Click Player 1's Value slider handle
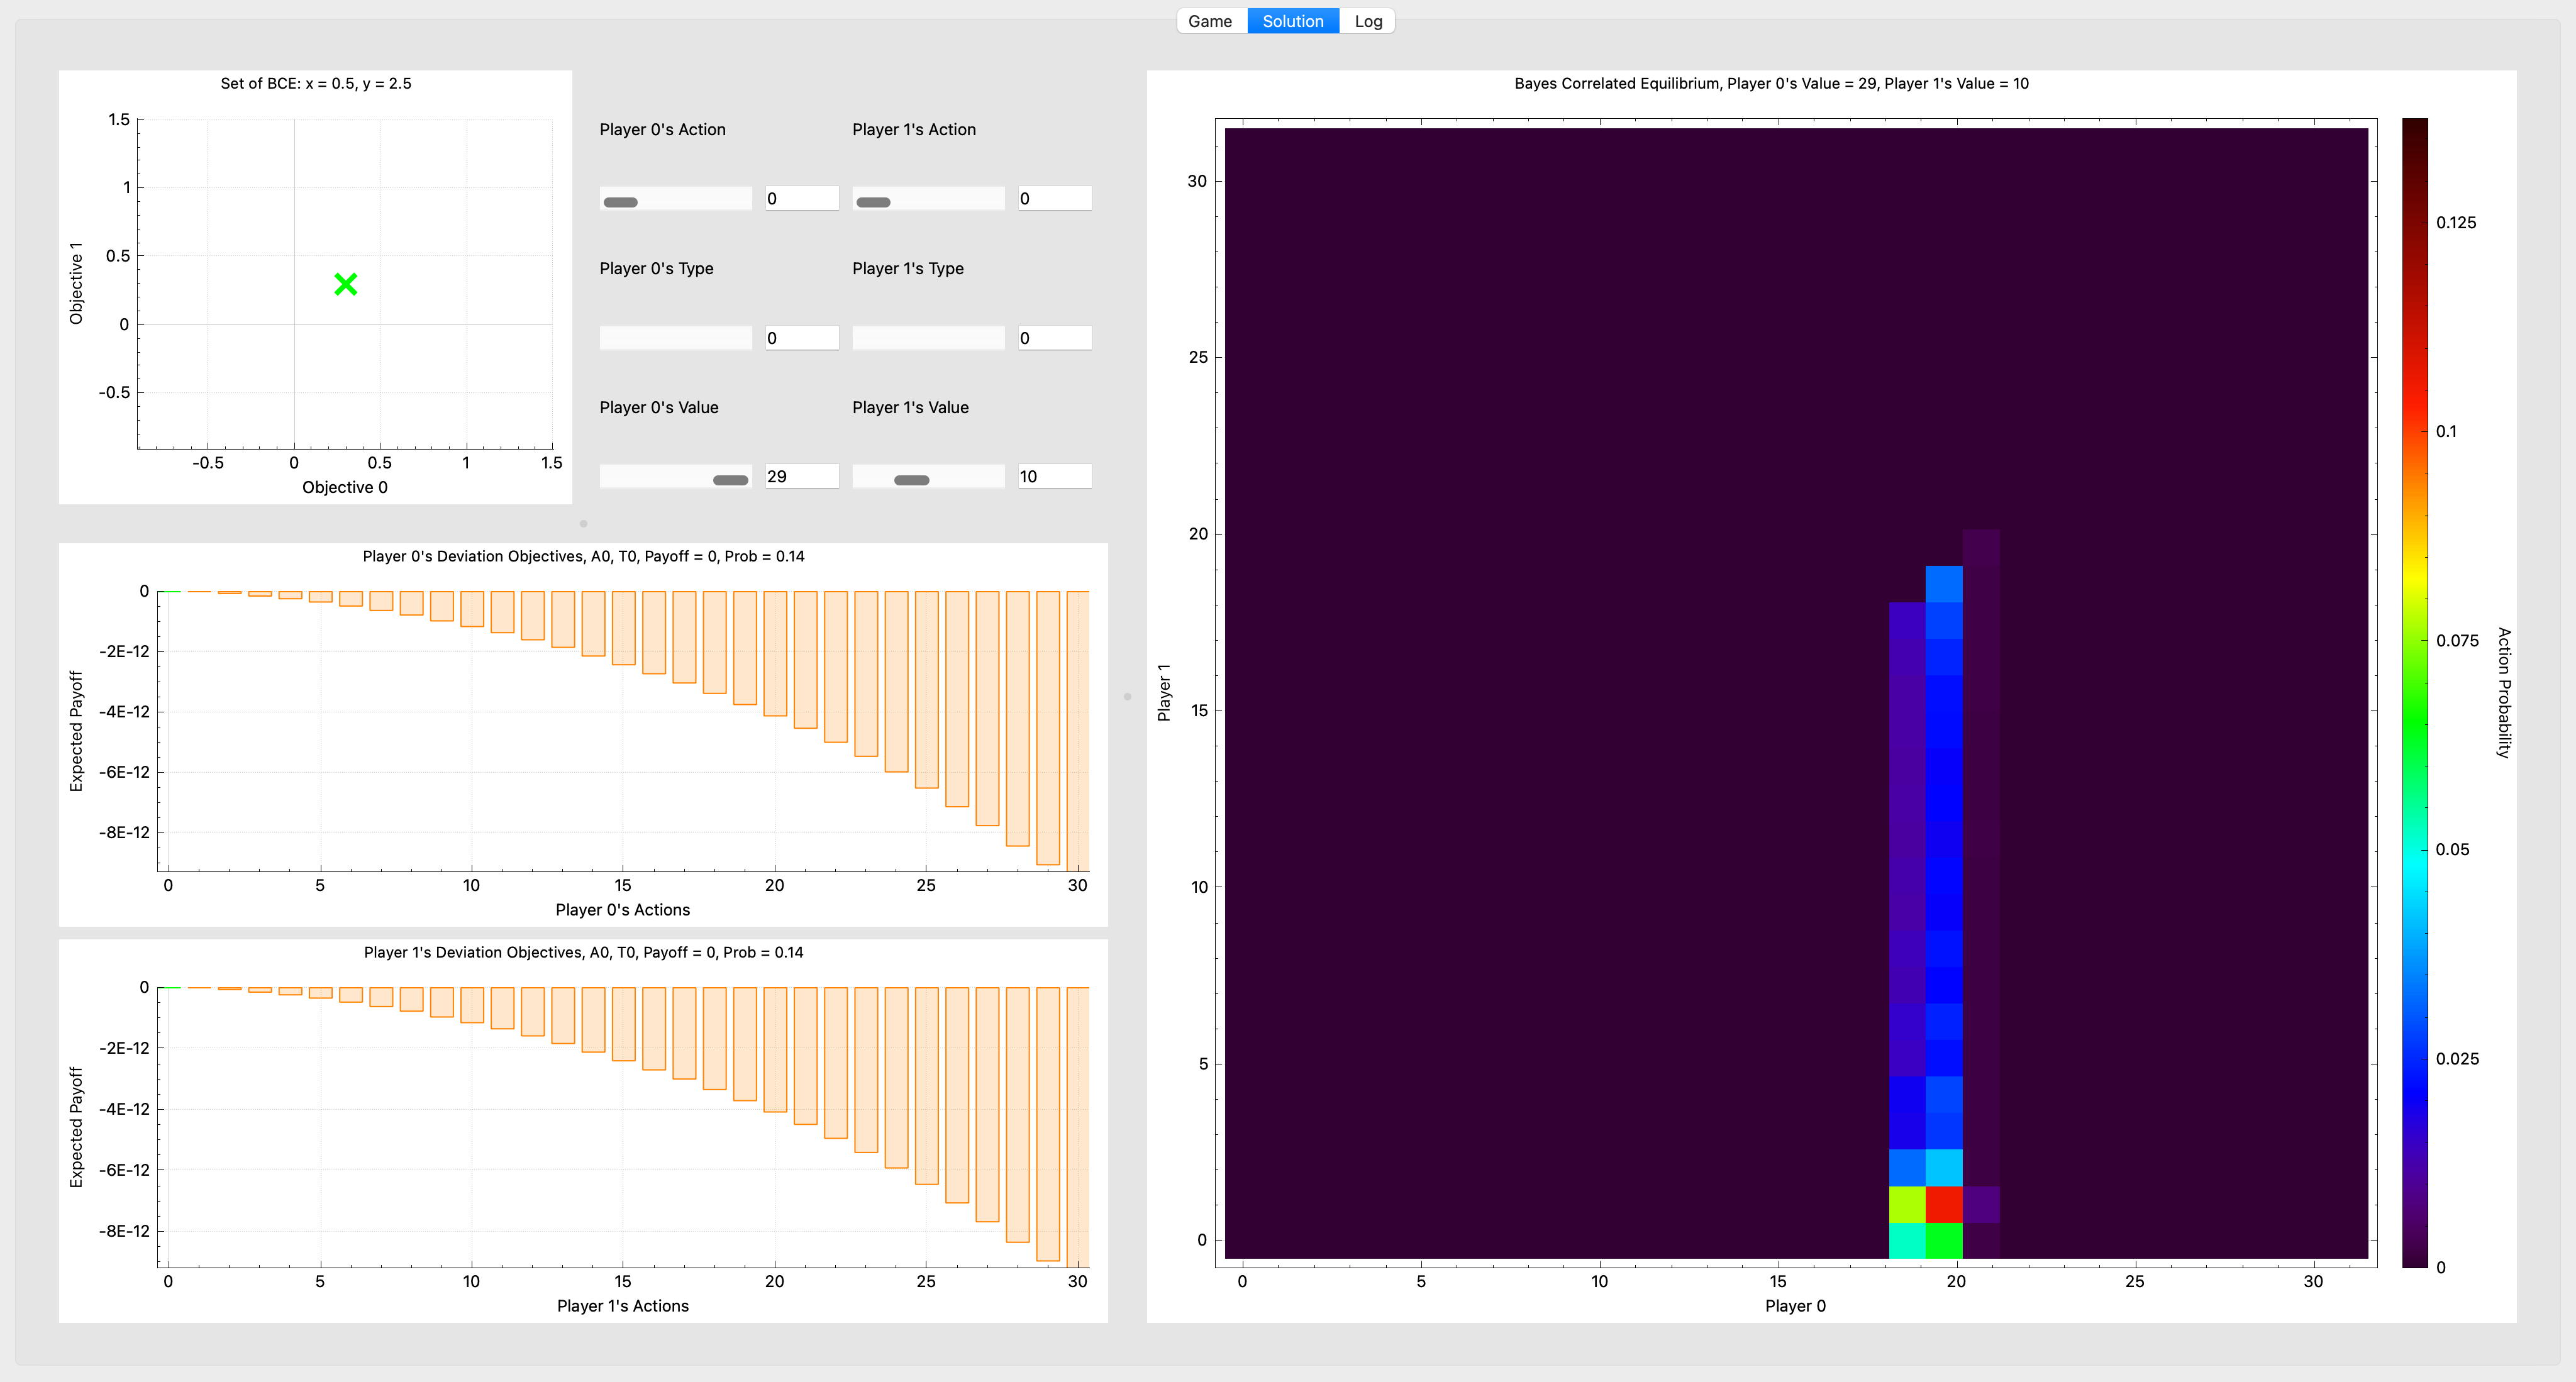This screenshot has height=1382, width=2576. pos(911,479)
